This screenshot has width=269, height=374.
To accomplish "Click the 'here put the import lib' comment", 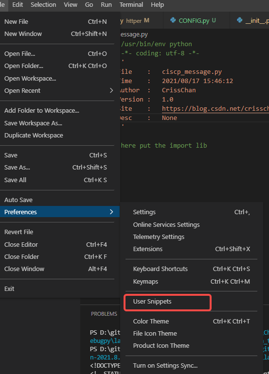I will click(163, 146).
